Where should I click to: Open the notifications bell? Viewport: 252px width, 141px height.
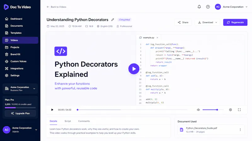199,7
